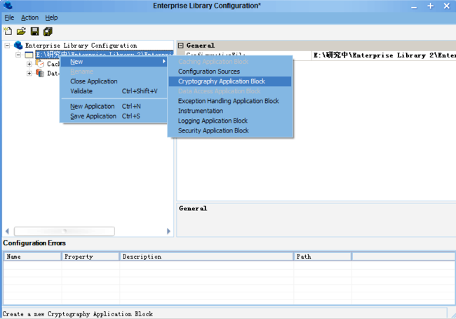Click the Description column header

[x=206, y=257]
